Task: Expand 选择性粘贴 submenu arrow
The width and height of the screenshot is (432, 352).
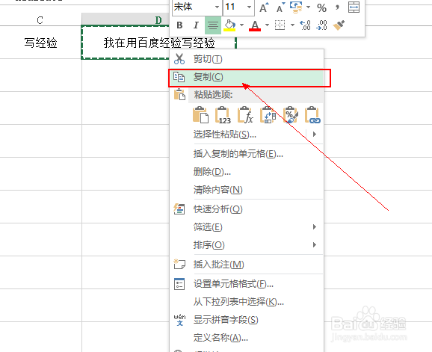Action: [x=315, y=134]
